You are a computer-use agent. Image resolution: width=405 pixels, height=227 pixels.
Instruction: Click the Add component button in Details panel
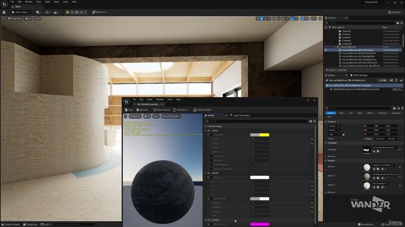click(383, 80)
